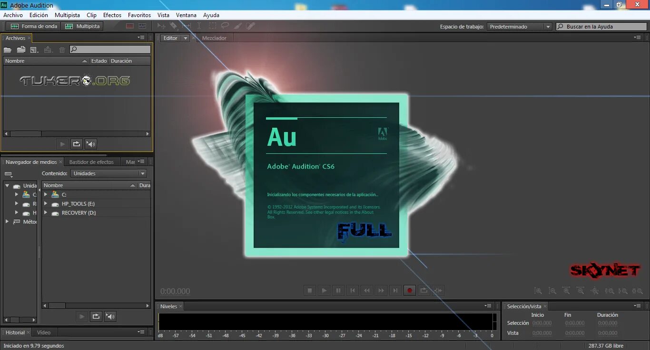Select the Marquee Selection tool
Viewport: 650px width, 350px height.
click(x=212, y=27)
